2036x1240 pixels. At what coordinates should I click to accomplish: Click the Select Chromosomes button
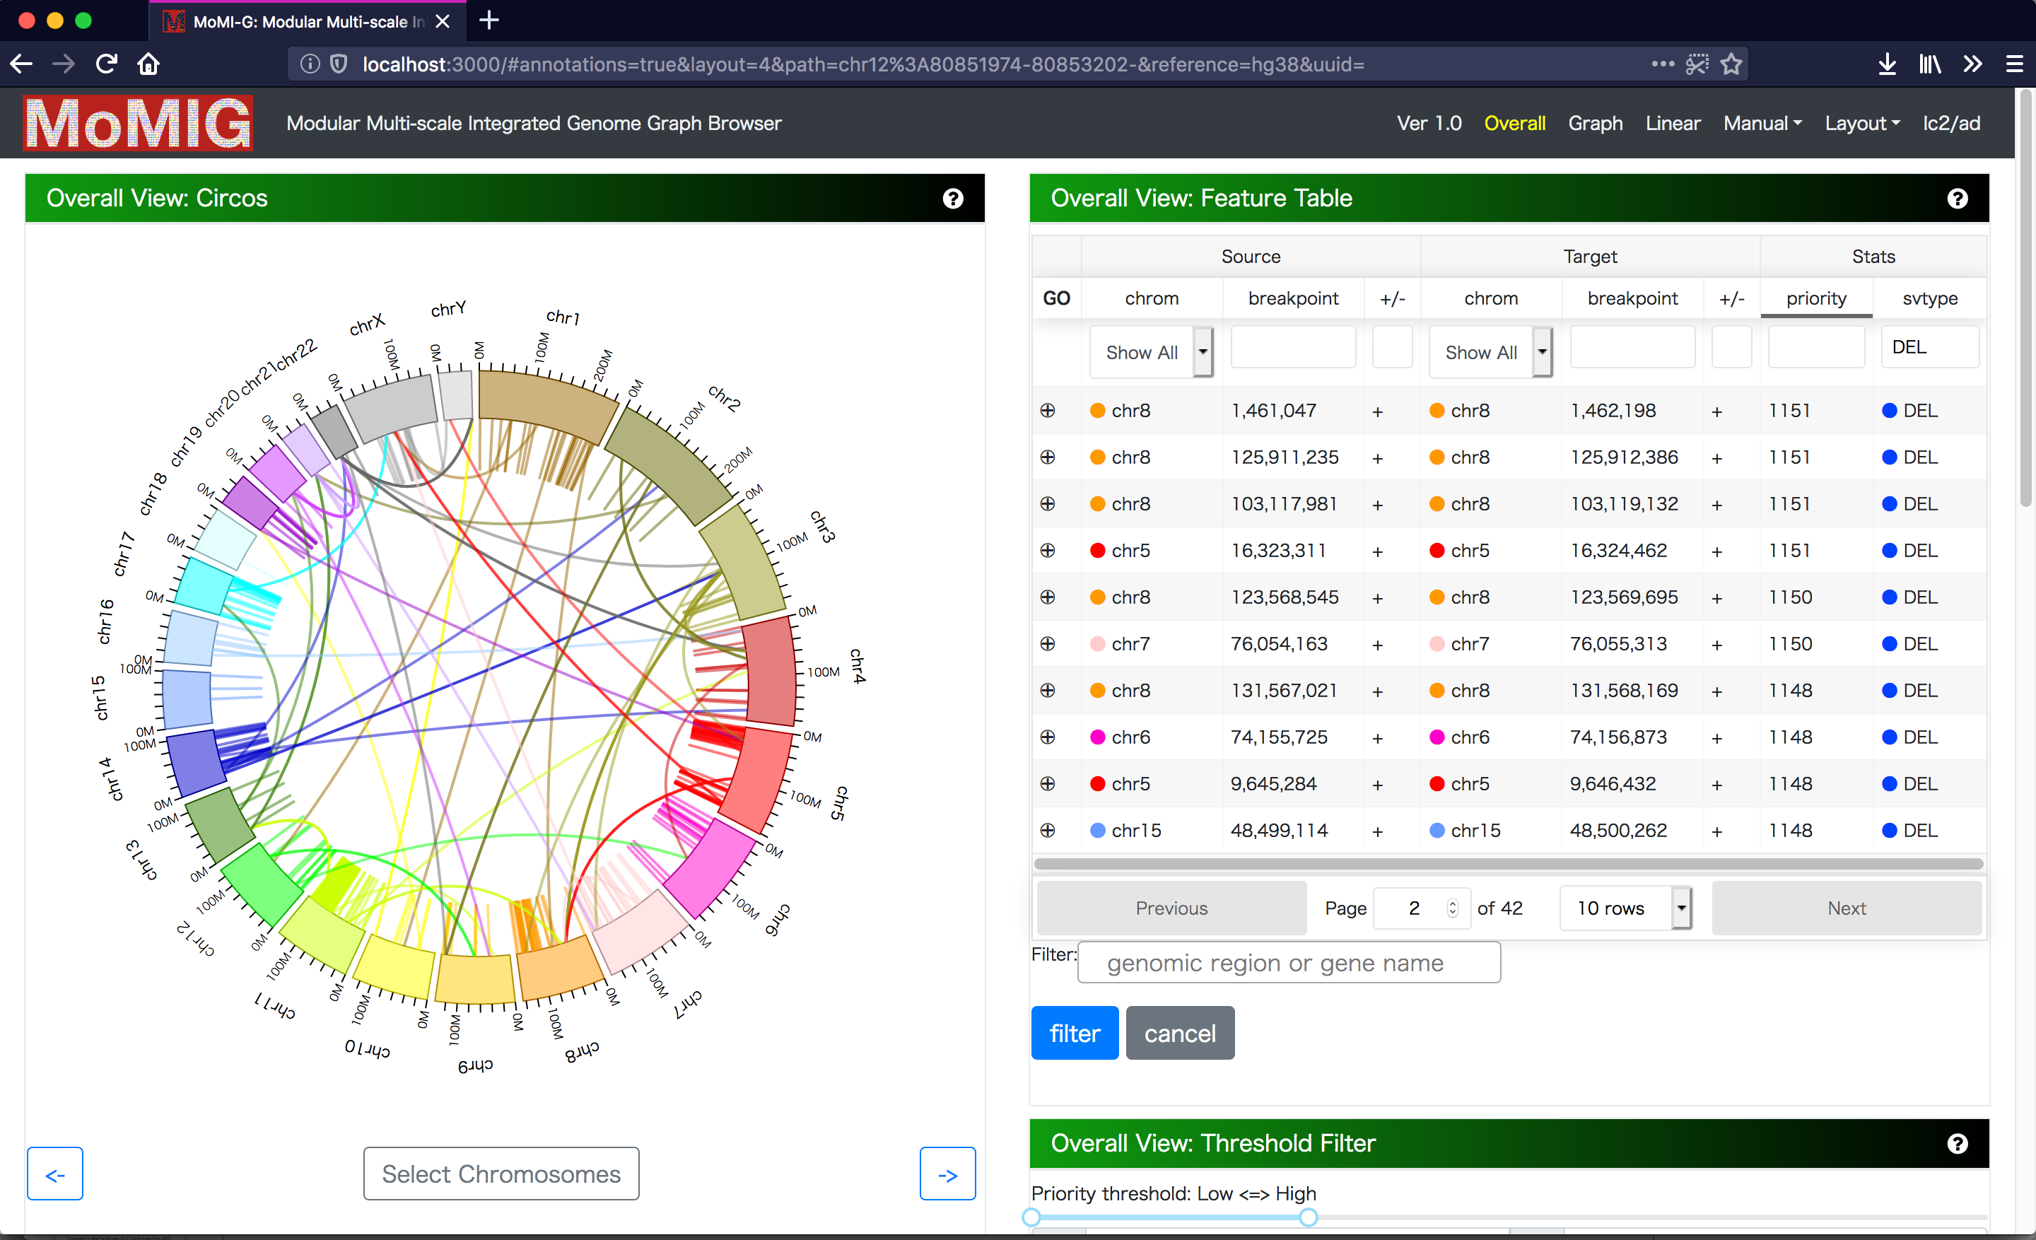pyautogui.click(x=501, y=1173)
